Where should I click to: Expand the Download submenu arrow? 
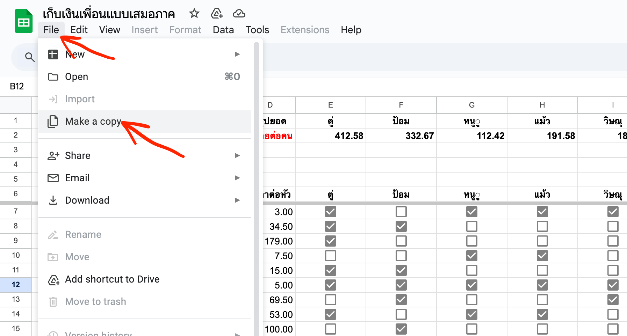point(238,200)
